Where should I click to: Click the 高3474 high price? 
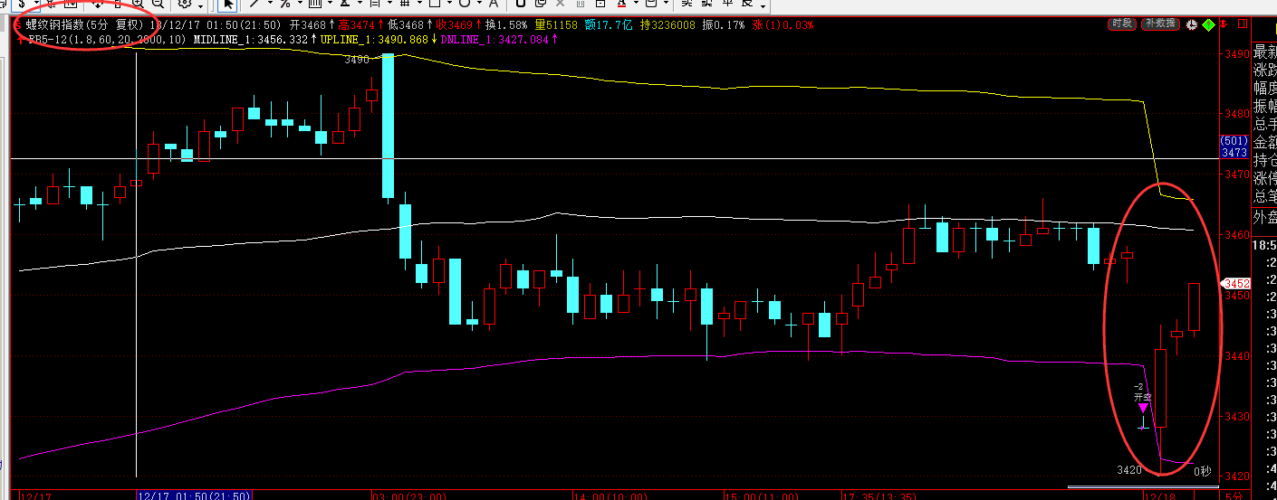point(356,24)
